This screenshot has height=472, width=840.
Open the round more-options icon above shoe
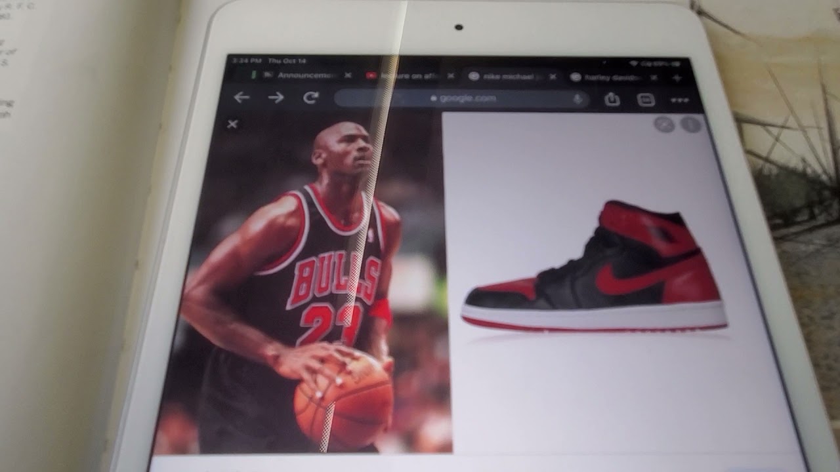[x=691, y=125]
